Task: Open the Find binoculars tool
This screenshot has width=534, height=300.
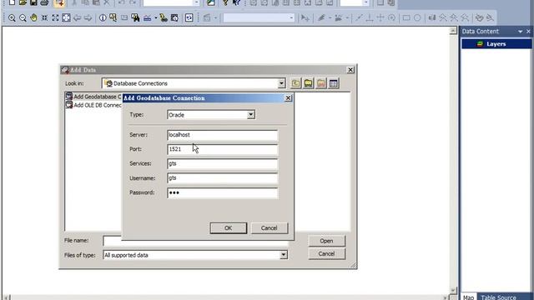Action: click(135, 17)
